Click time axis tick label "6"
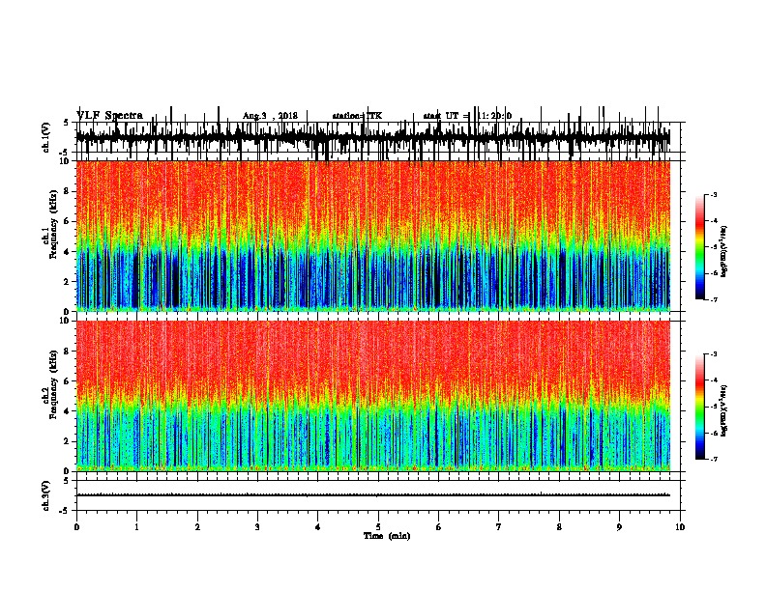This screenshot has height=591, width=766. click(439, 527)
